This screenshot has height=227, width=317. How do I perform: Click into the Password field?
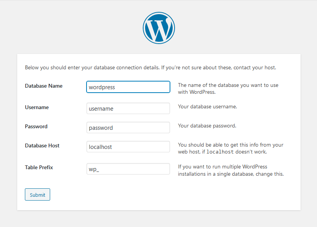[x=128, y=127]
